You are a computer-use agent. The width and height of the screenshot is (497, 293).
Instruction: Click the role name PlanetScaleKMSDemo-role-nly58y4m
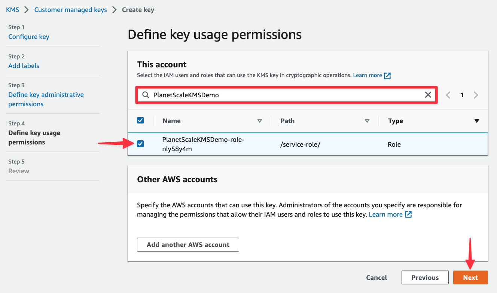point(203,144)
